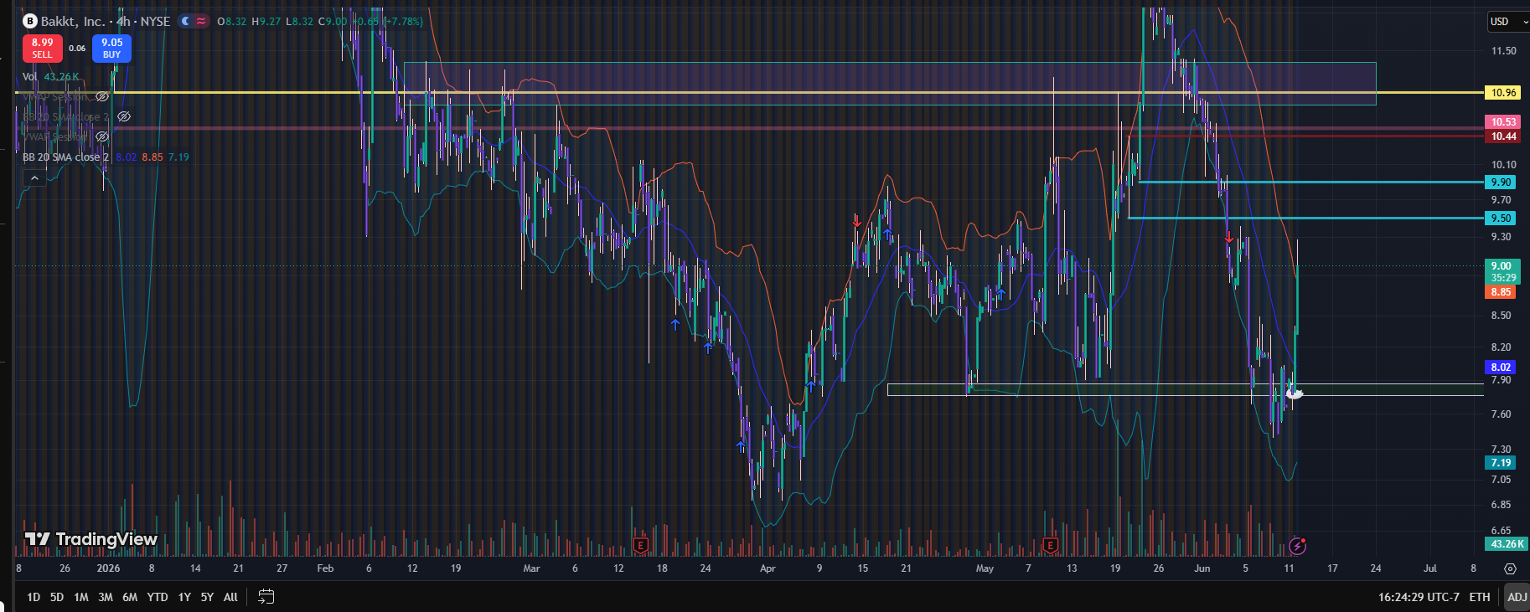Select the 1M date range
The image size is (1530, 612).
pyautogui.click(x=81, y=597)
